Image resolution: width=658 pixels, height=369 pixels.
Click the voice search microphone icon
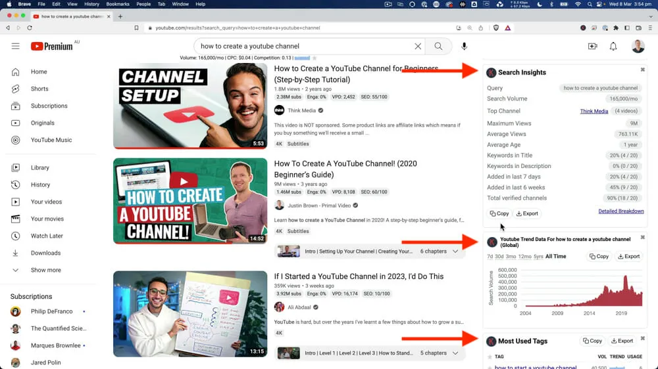pyautogui.click(x=464, y=47)
